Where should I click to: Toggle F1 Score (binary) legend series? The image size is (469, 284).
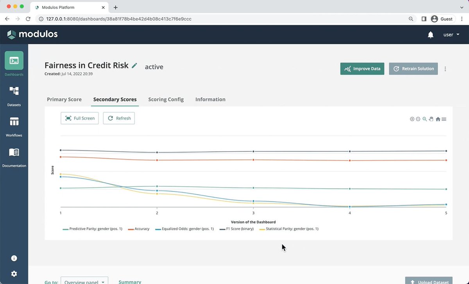click(x=236, y=229)
